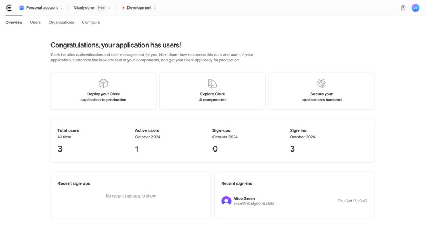
Task: Click No recent sign-ups to show text
Action: click(131, 196)
